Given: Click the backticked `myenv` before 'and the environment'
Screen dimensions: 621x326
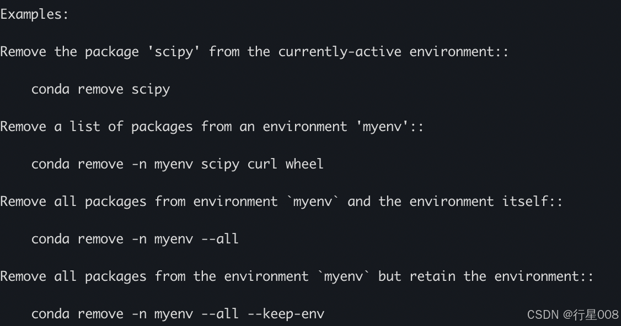Looking at the screenshot, I should click(313, 202).
